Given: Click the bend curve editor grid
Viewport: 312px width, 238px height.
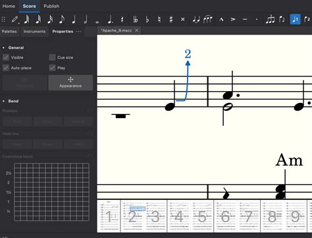Looking at the screenshot, I should [x=51, y=192].
